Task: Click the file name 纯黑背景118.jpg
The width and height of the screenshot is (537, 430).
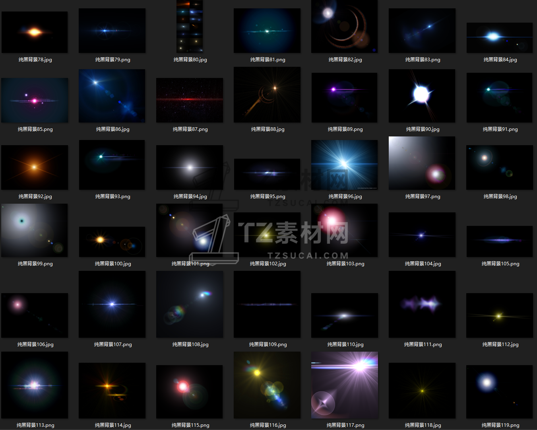Action: (423, 425)
